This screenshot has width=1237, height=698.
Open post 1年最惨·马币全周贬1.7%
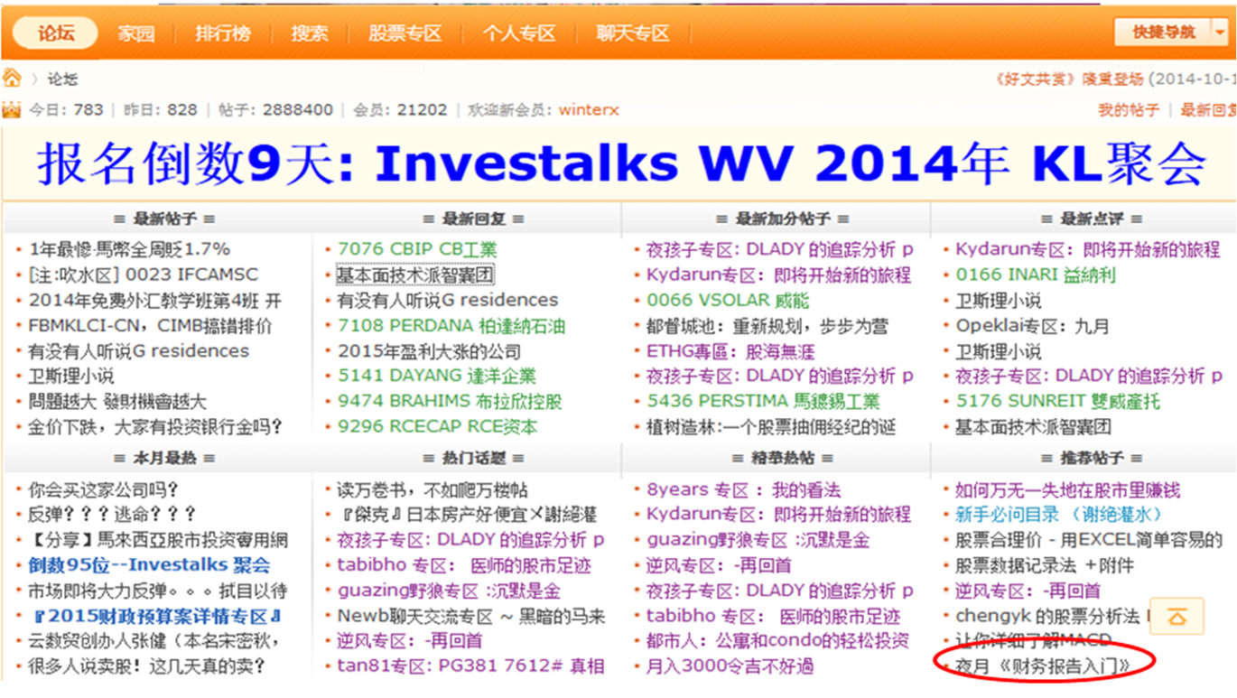(x=129, y=249)
